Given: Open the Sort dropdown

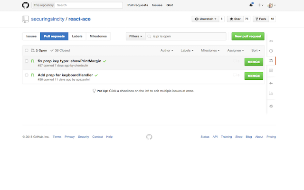Looking at the screenshot, I should [x=256, y=50].
